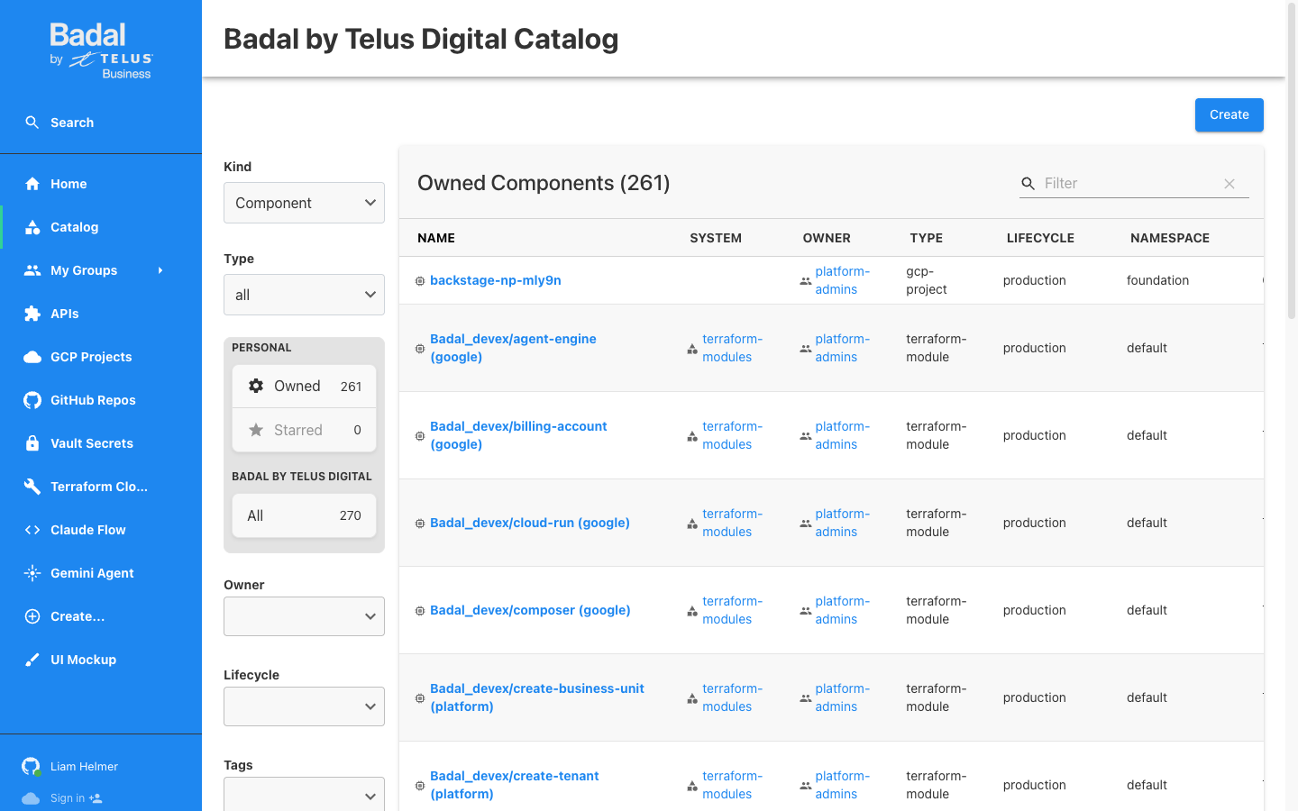Expand My Groups submenu arrow
The height and width of the screenshot is (811, 1298).
pyautogui.click(x=160, y=270)
